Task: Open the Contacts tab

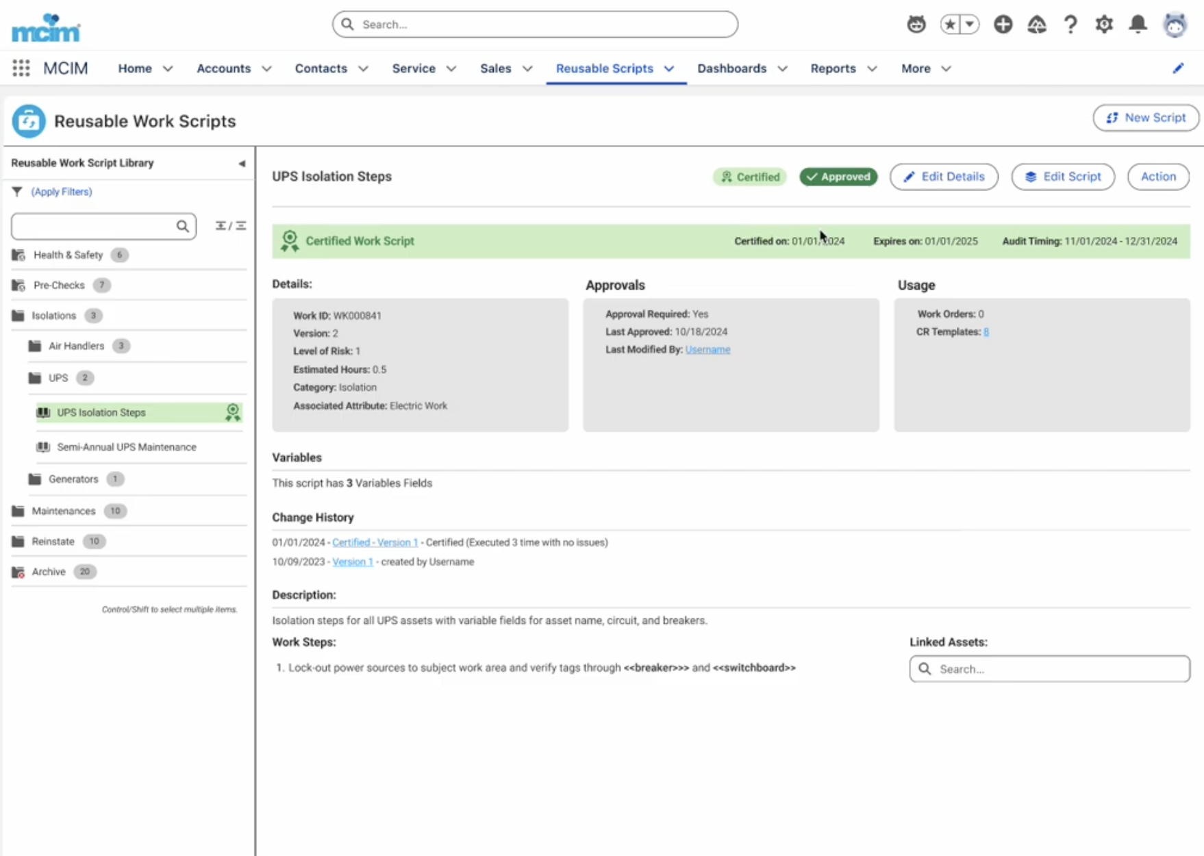Action: tap(321, 68)
